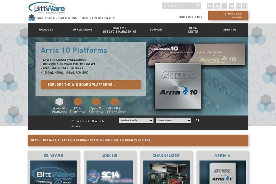Viewport: 276px width, 184px height.
Task: Click the phone number (603) 226-0404
Action: [x=190, y=17]
